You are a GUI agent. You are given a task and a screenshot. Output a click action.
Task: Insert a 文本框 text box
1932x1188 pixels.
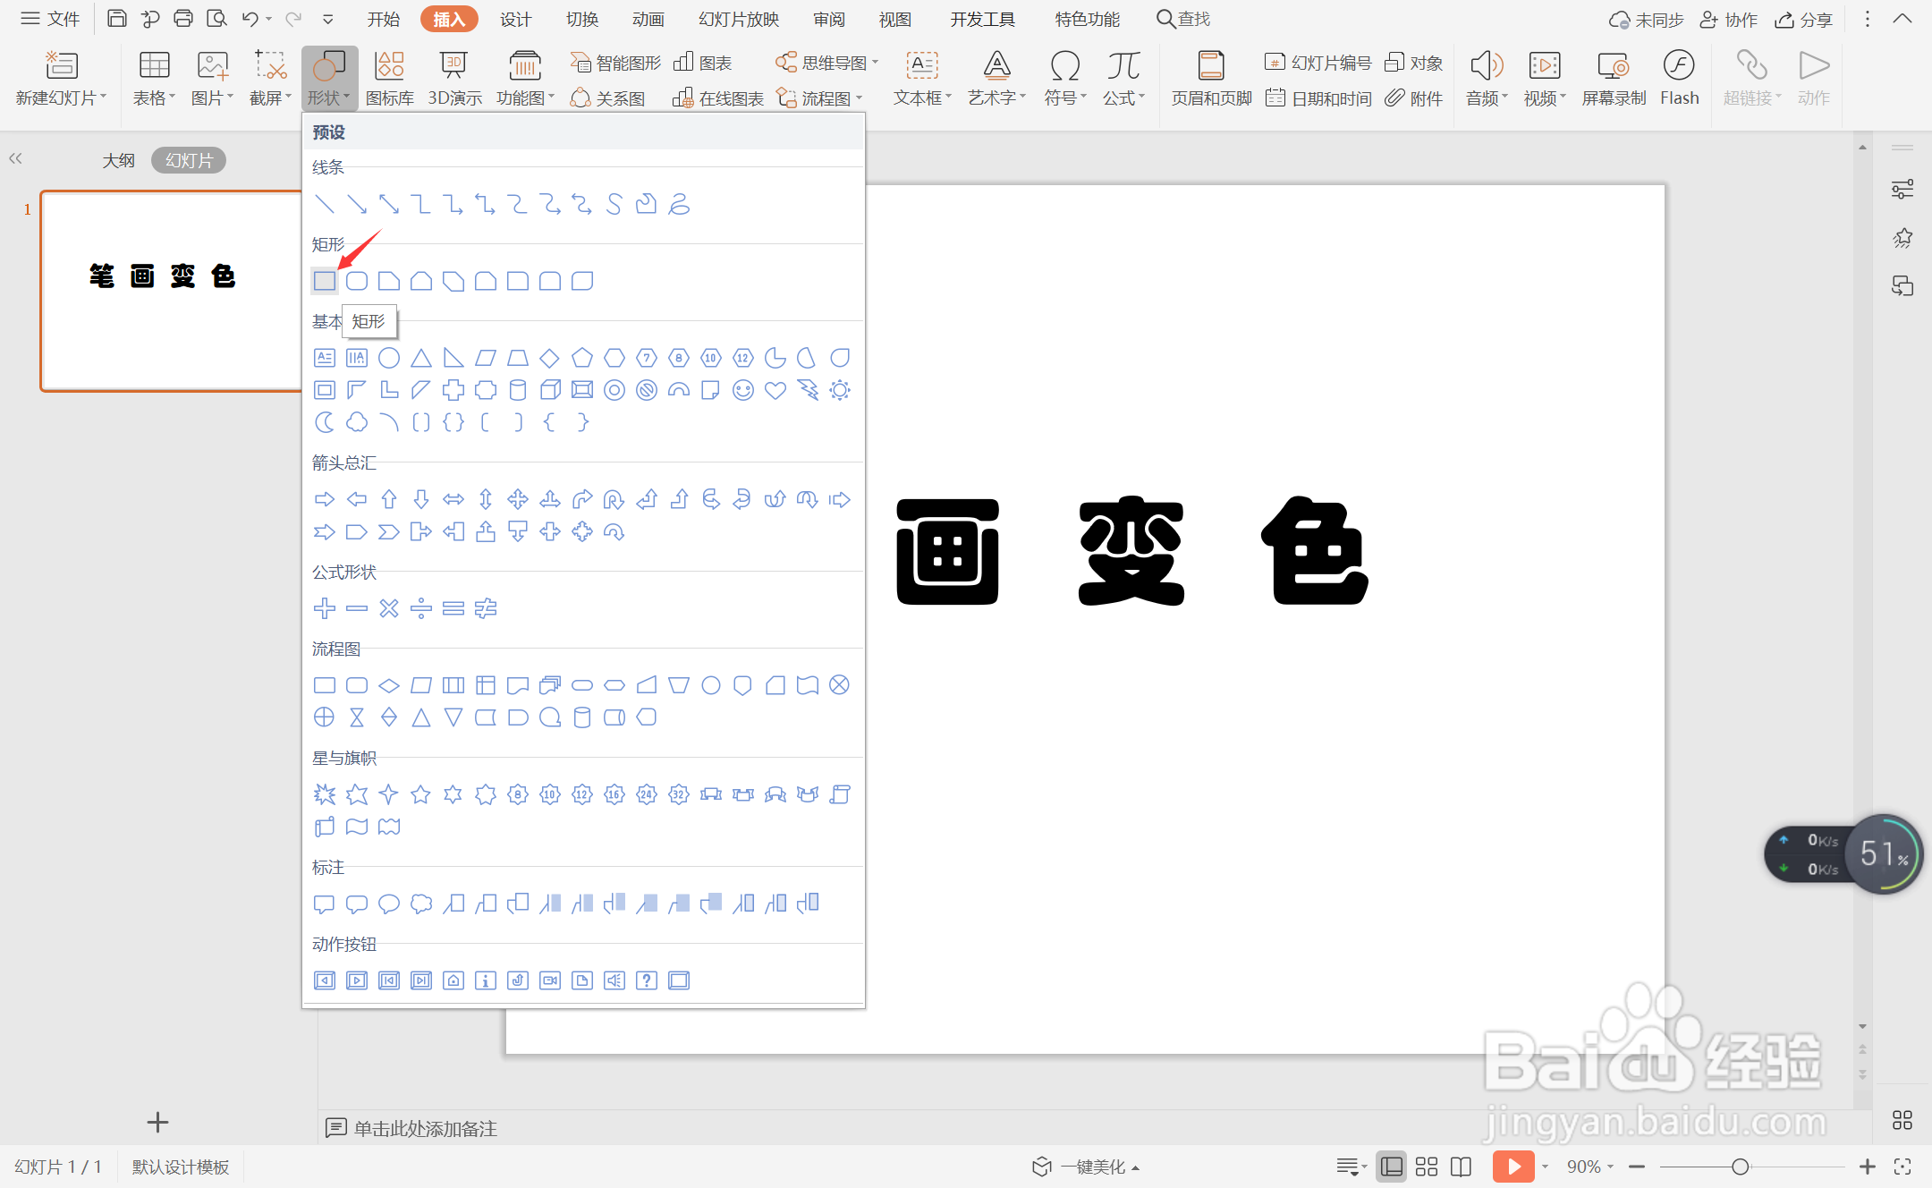(x=920, y=77)
